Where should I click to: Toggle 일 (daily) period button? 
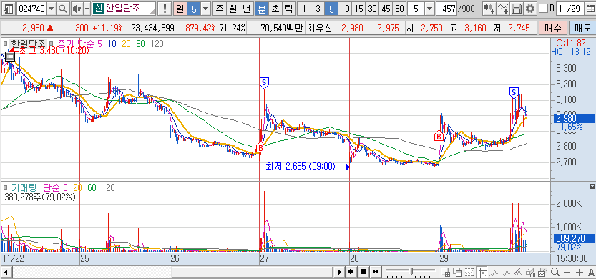[180, 9]
